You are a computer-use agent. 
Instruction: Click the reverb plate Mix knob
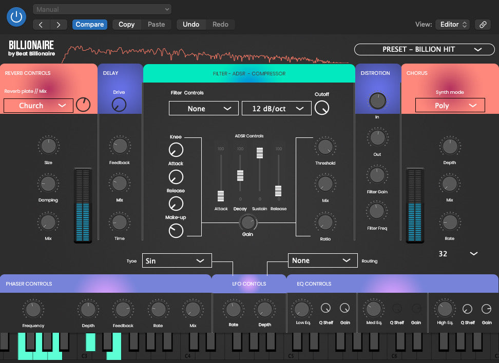pyautogui.click(x=83, y=105)
